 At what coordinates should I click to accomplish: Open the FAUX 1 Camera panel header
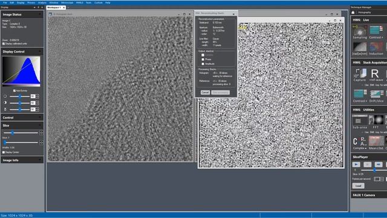pos(369,195)
